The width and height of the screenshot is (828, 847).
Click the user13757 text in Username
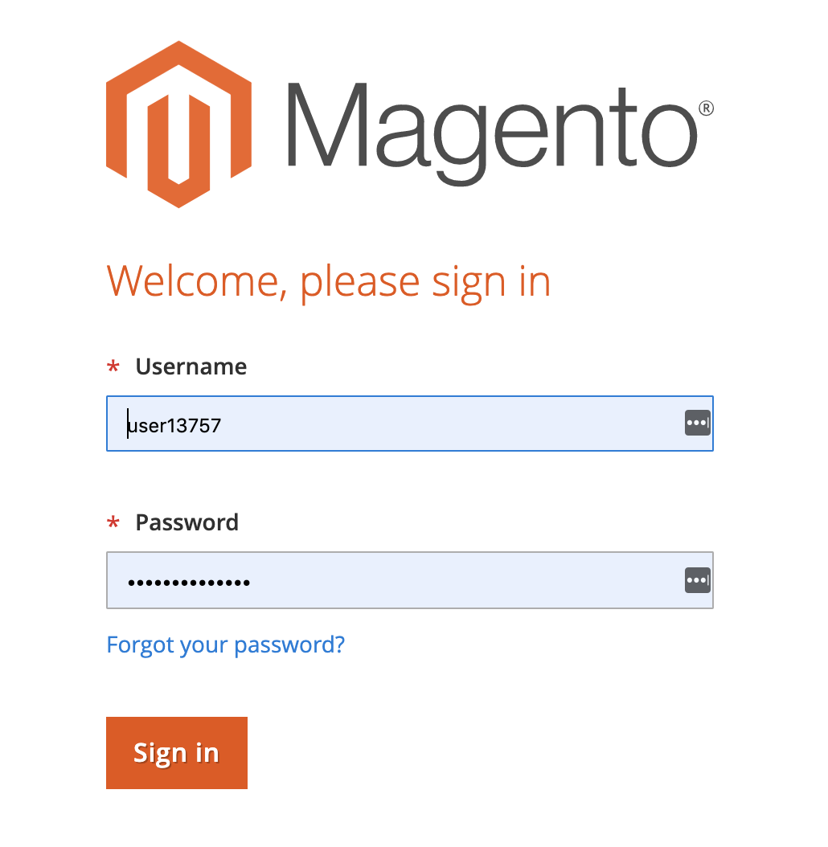174,426
